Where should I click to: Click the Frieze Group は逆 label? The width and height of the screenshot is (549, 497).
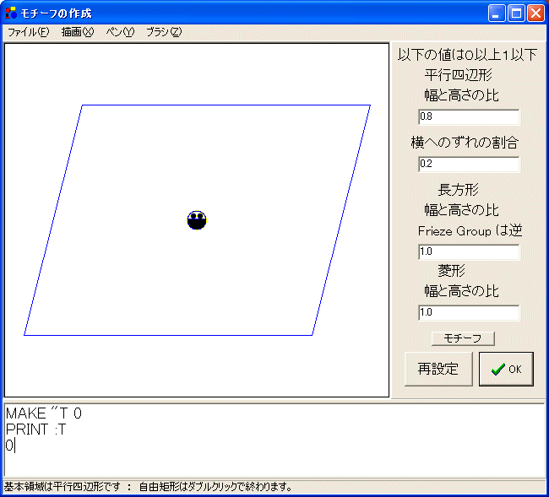click(x=470, y=231)
